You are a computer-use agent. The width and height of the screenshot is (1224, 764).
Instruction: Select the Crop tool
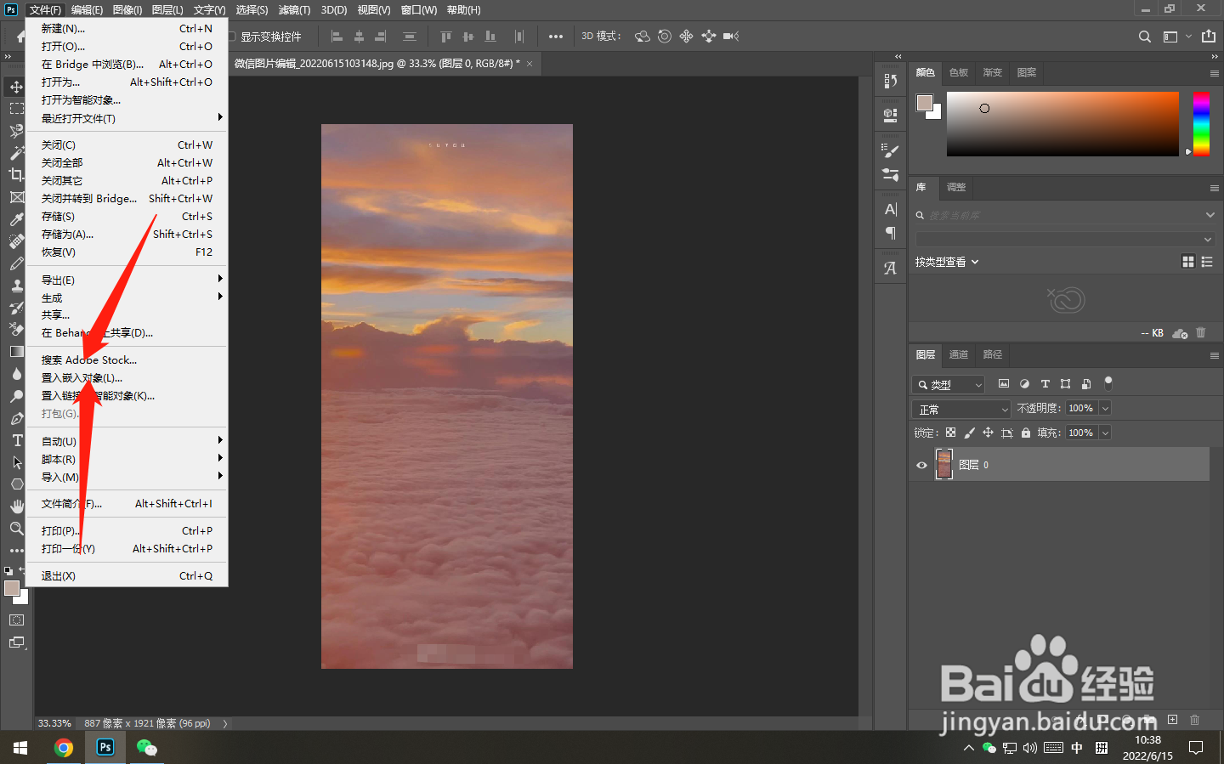16,174
